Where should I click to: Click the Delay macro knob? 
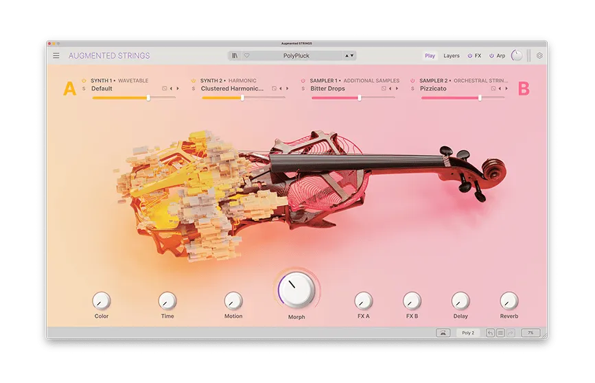point(460,301)
